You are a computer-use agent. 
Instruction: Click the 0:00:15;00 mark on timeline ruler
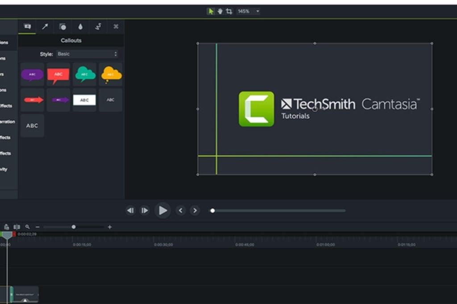pos(82,245)
